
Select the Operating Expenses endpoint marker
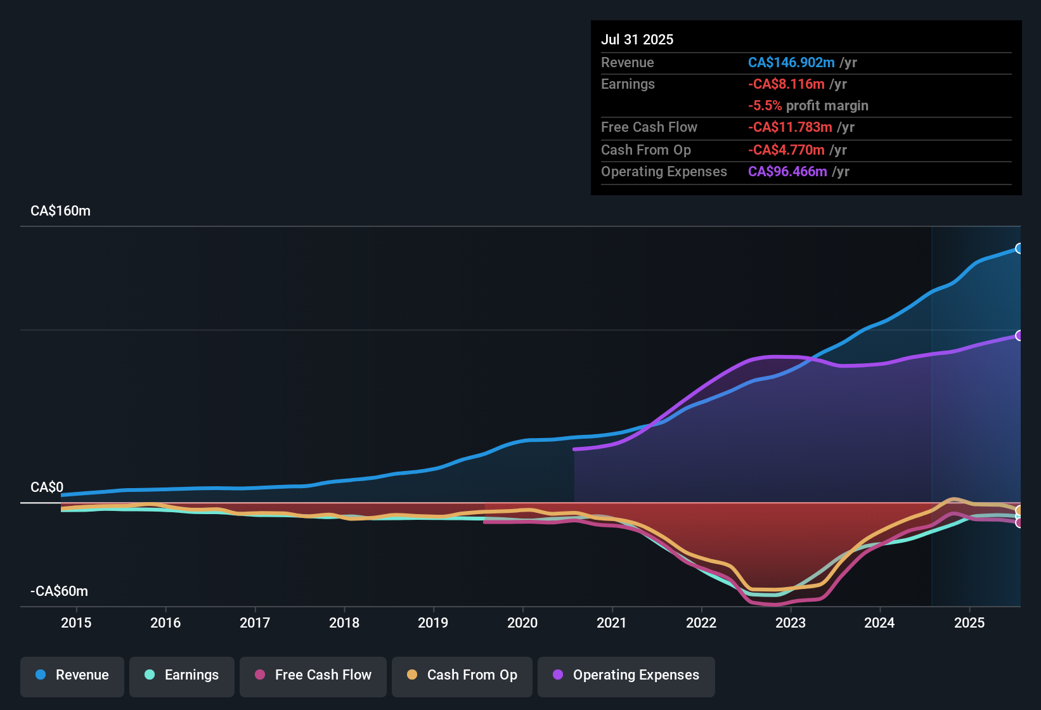click(x=1019, y=335)
